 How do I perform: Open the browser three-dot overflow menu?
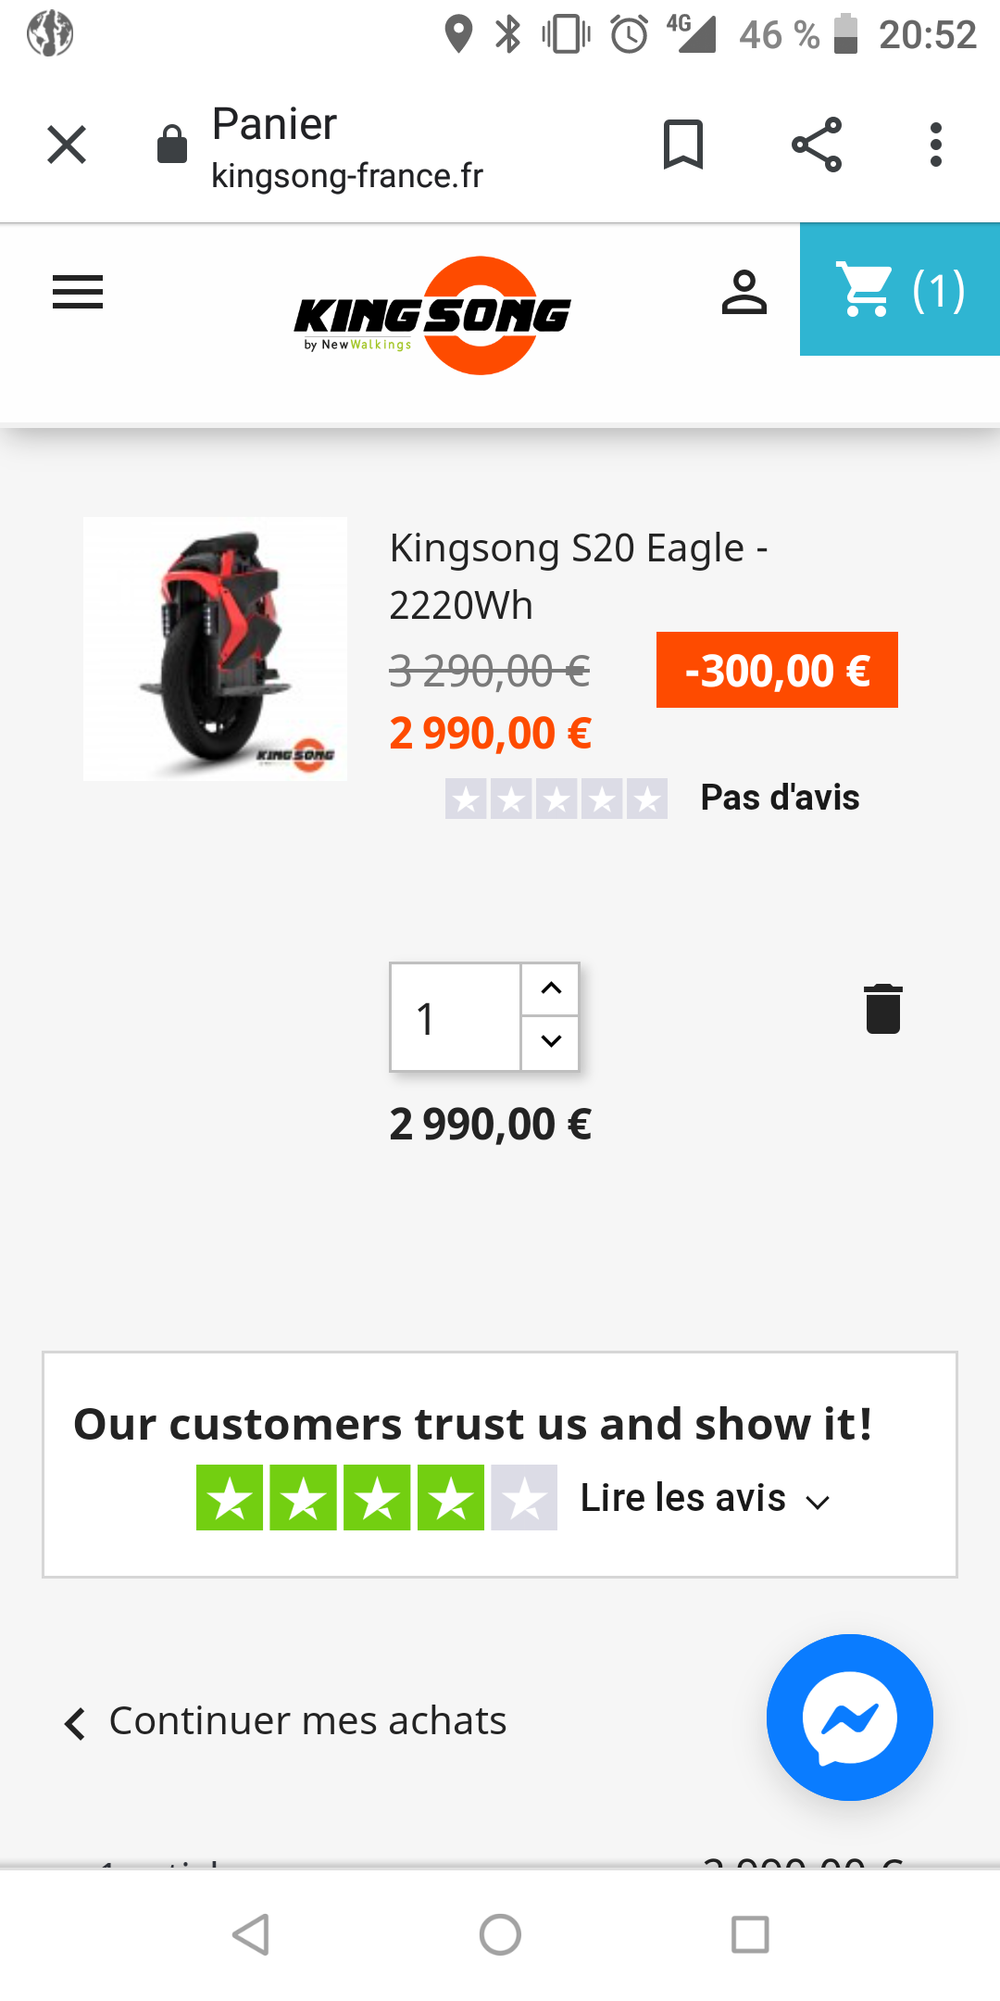pos(936,145)
